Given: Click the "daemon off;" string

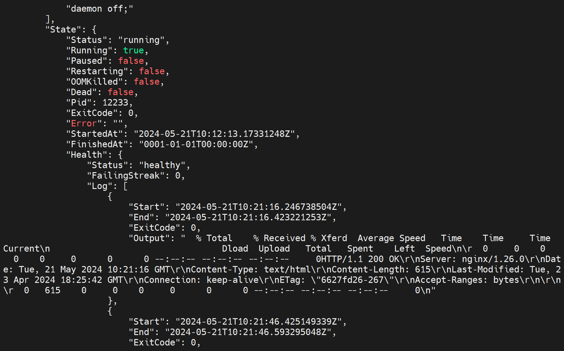Looking at the screenshot, I should tap(100, 9).
